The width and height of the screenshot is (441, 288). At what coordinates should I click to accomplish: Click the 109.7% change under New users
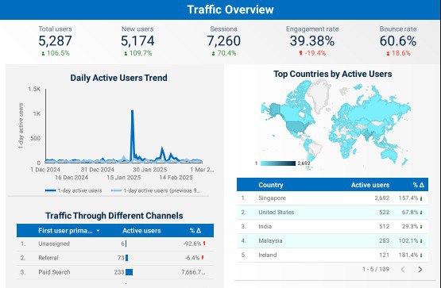click(137, 53)
